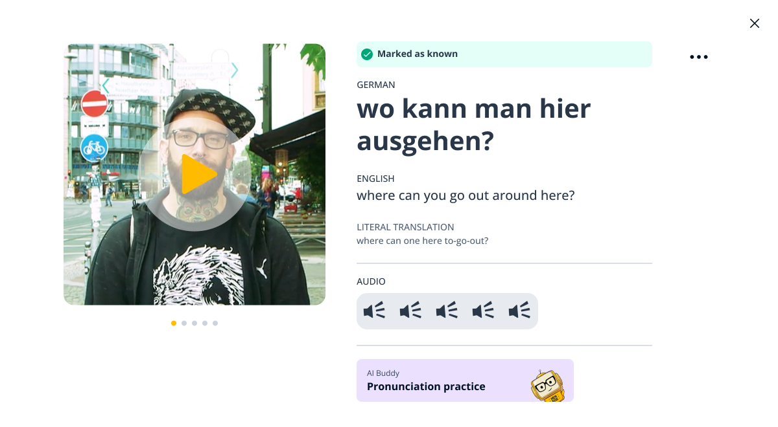Click the green checkmark known icon
This screenshot has width=778, height=427.
367,54
